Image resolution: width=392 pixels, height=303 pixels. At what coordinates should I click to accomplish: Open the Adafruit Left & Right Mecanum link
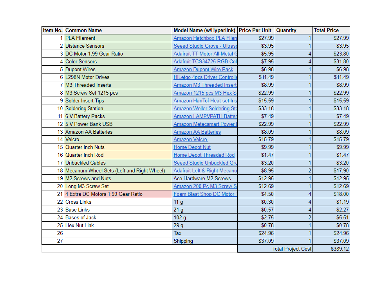tap(205, 171)
